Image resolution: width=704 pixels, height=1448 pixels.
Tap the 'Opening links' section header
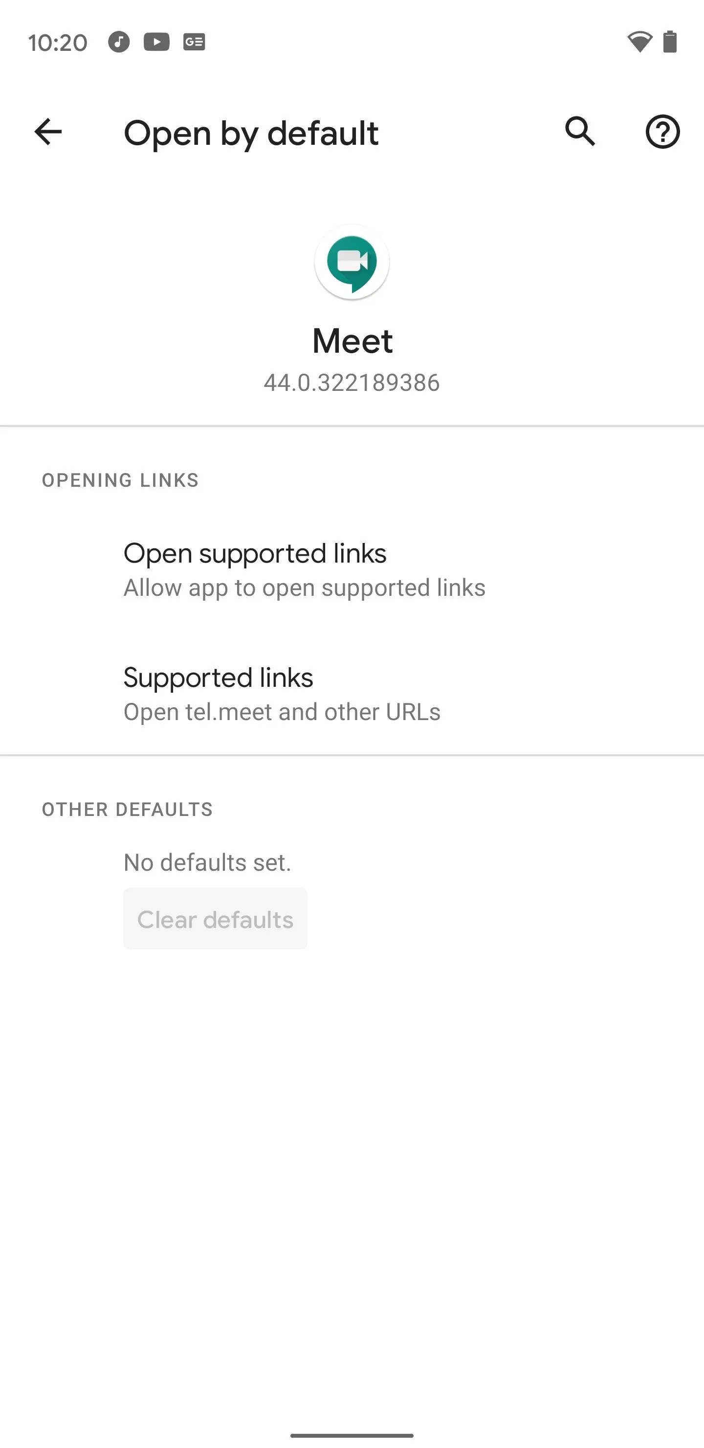tap(120, 480)
